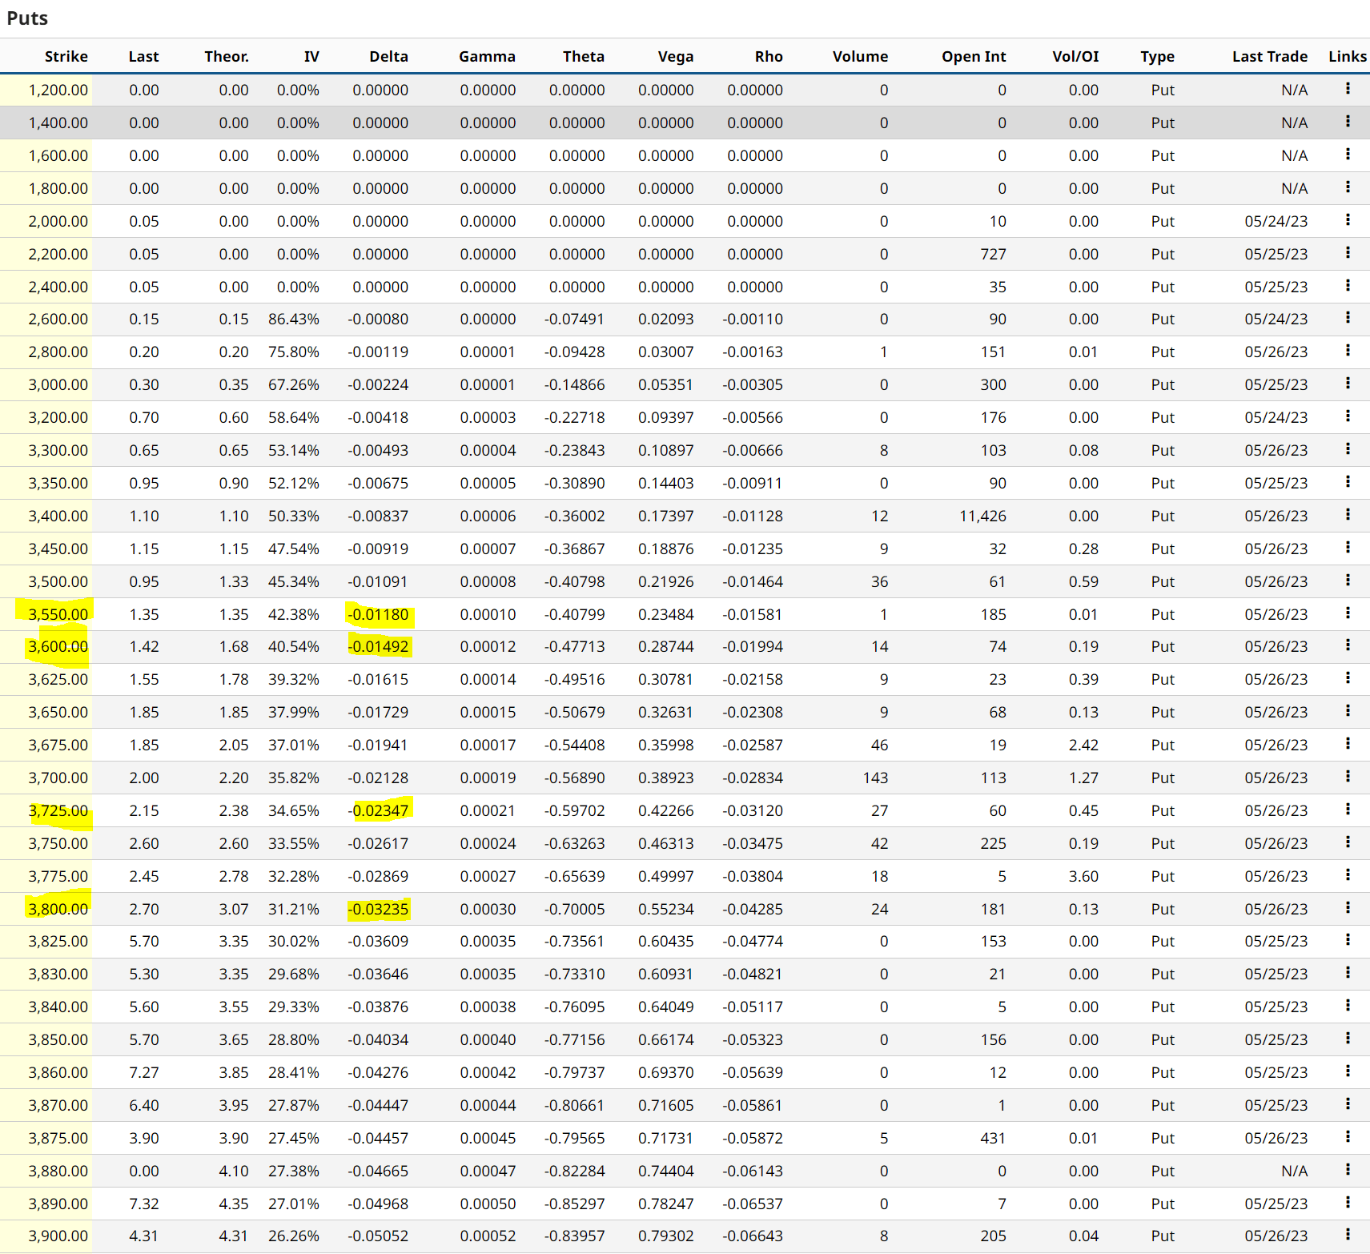The image size is (1370, 1254).
Task: Click the open interest value 727
Action: tap(993, 254)
